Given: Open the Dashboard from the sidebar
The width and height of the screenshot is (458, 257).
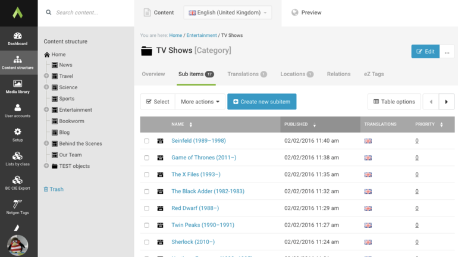Looking at the screenshot, I should click(x=18, y=39).
